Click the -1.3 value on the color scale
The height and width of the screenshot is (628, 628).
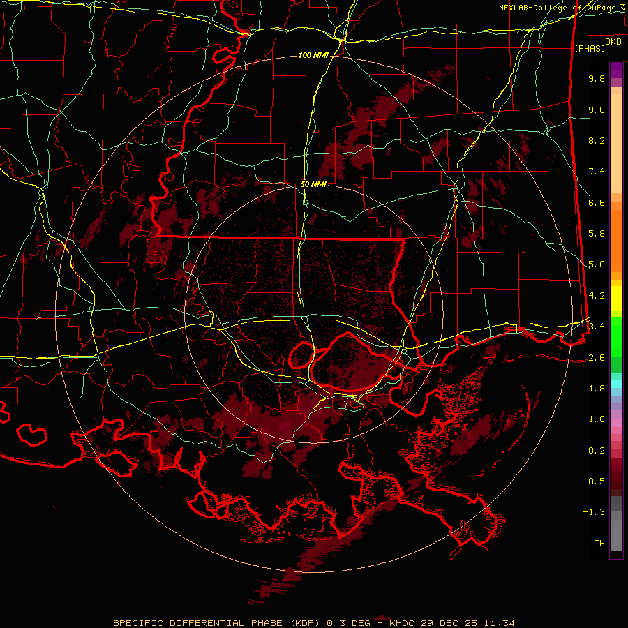tap(594, 512)
